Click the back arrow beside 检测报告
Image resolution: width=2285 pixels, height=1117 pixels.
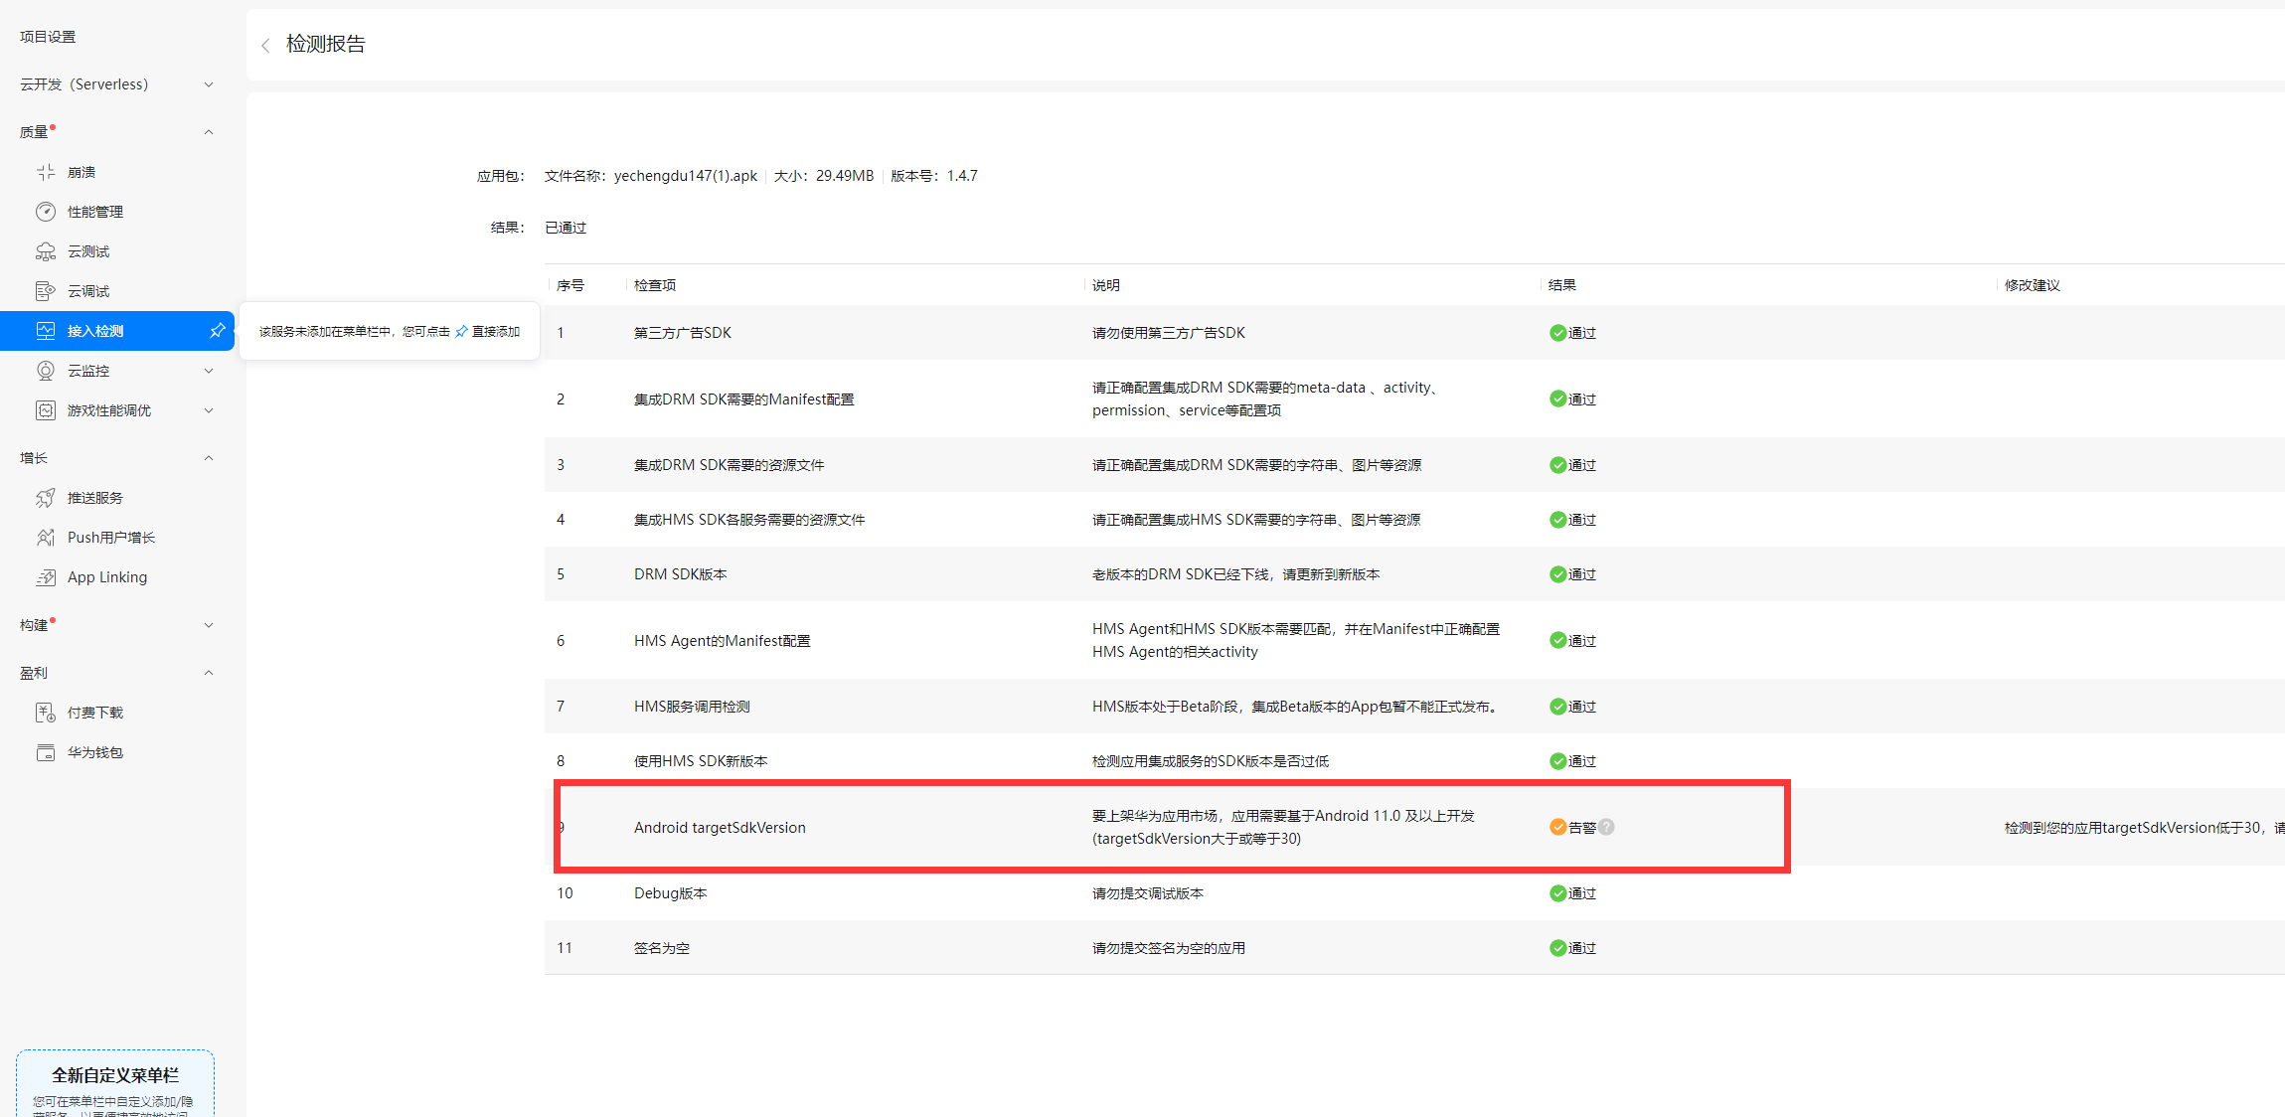265,46
